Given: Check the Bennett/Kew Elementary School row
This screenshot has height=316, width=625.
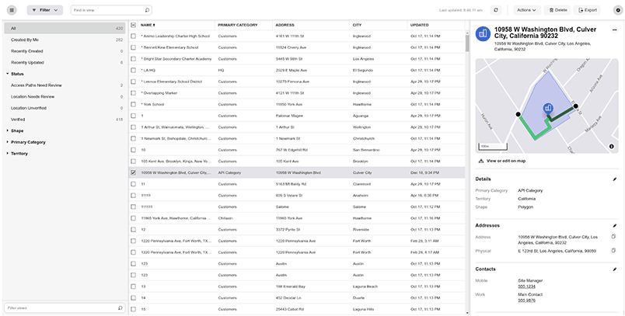Looking at the screenshot, I should click(x=133, y=47).
